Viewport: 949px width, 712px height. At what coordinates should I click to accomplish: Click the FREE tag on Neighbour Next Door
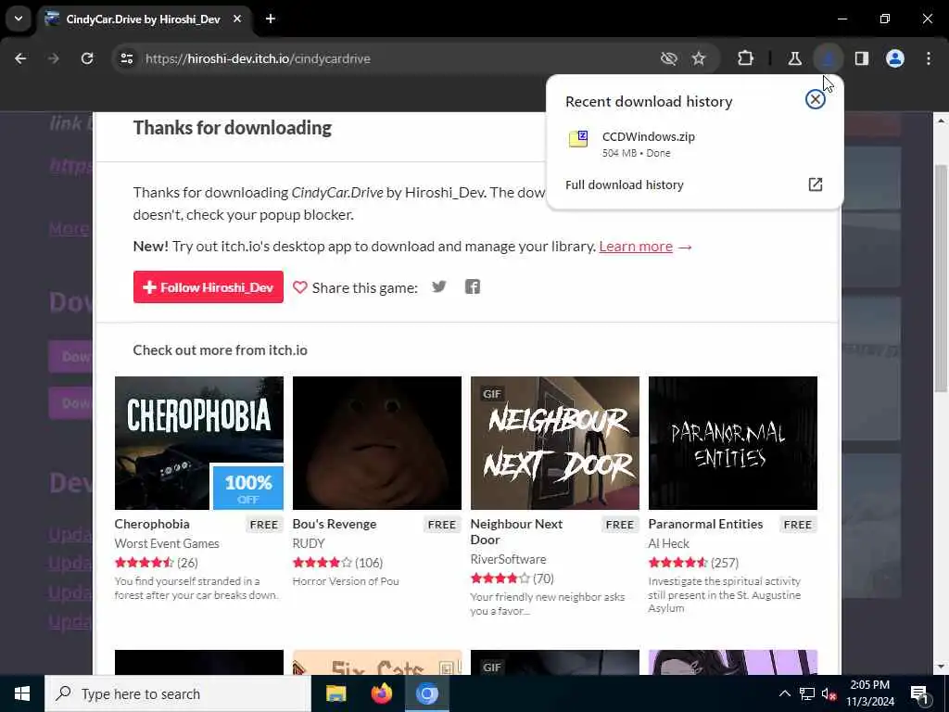pyautogui.click(x=619, y=525)
